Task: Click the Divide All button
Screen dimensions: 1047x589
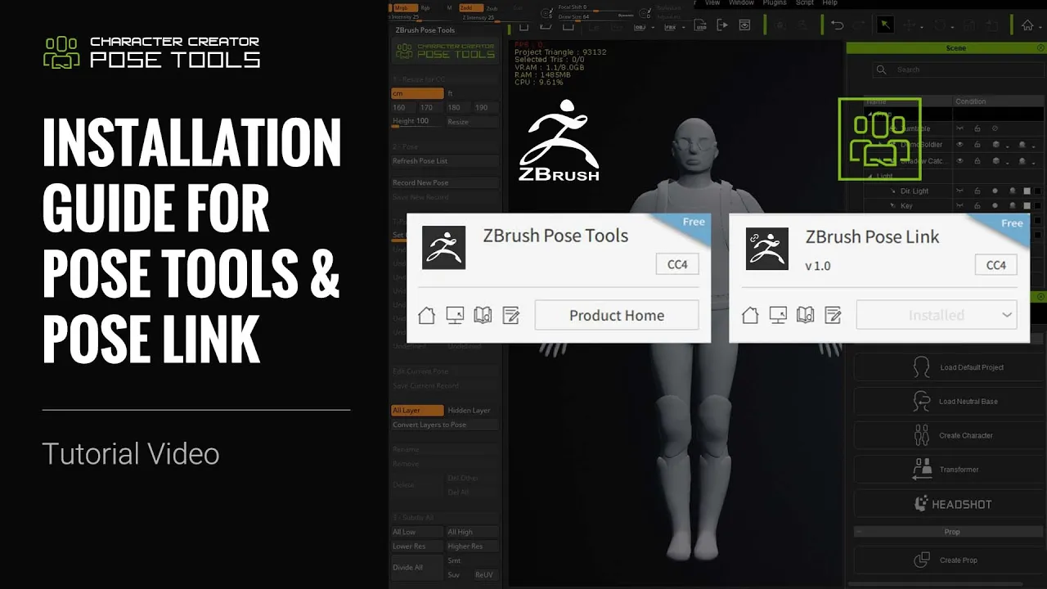Action: [417, 567]
